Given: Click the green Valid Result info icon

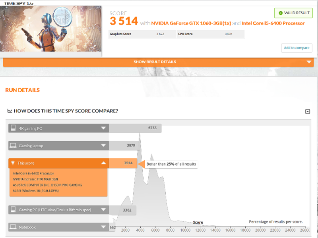Looking at the screenshot, I should (281, 13).
